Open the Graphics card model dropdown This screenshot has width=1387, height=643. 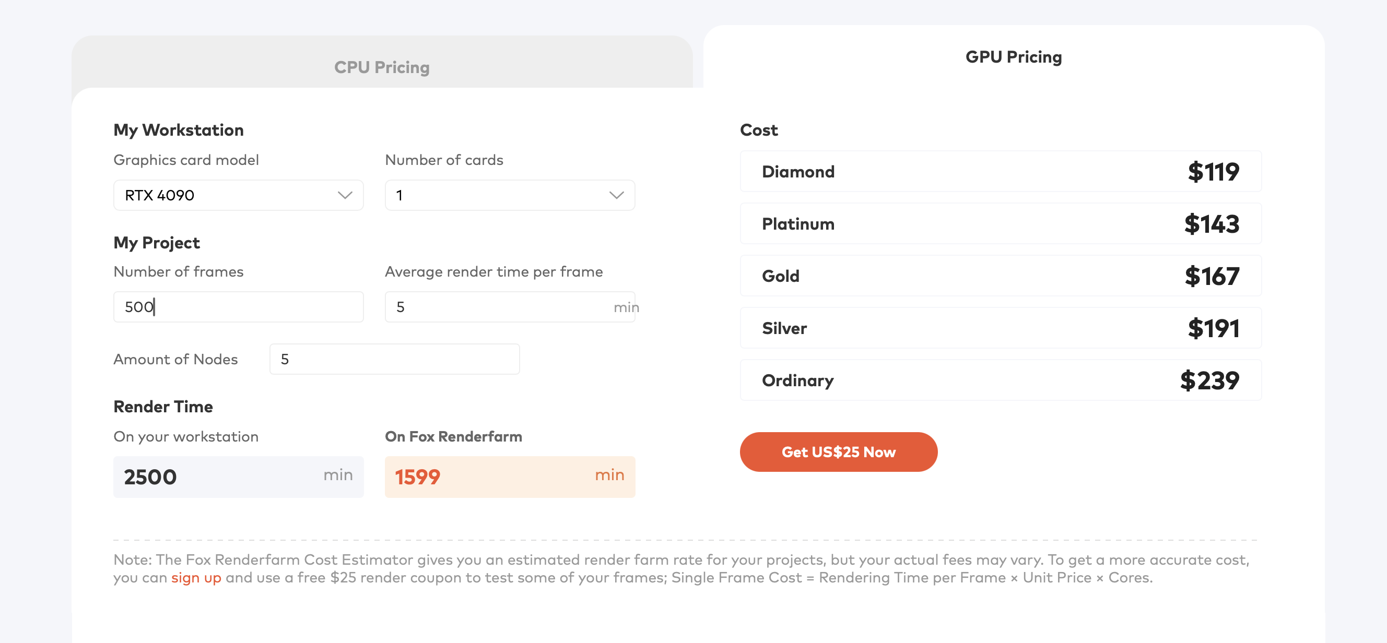[238, 195]
